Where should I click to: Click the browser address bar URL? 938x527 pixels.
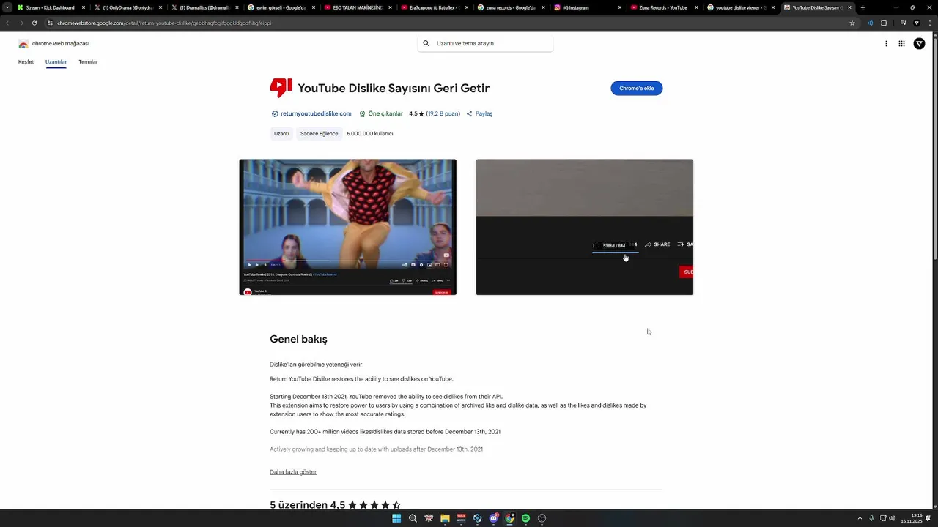tap(164, 23)
